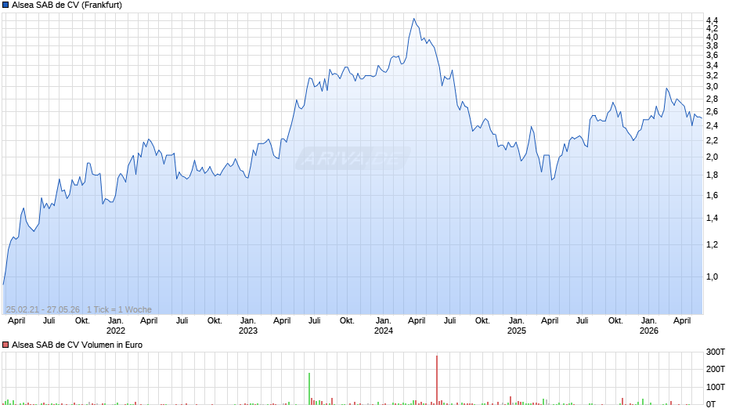Click the 'Jan. 2022' time axis label
Screen dimensions: 736x412
point(115,326)
